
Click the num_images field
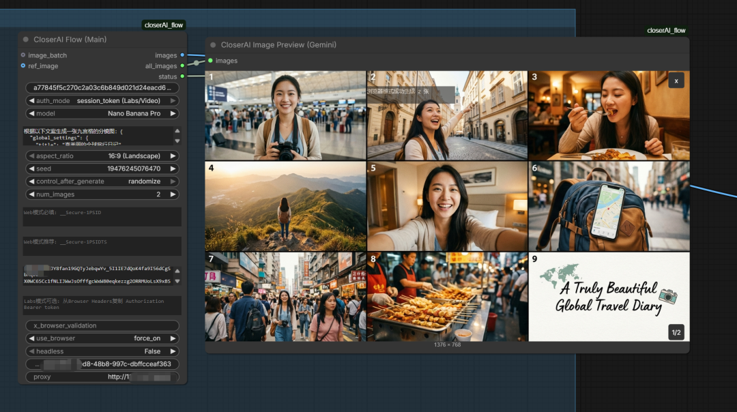(x=102, y=194)
